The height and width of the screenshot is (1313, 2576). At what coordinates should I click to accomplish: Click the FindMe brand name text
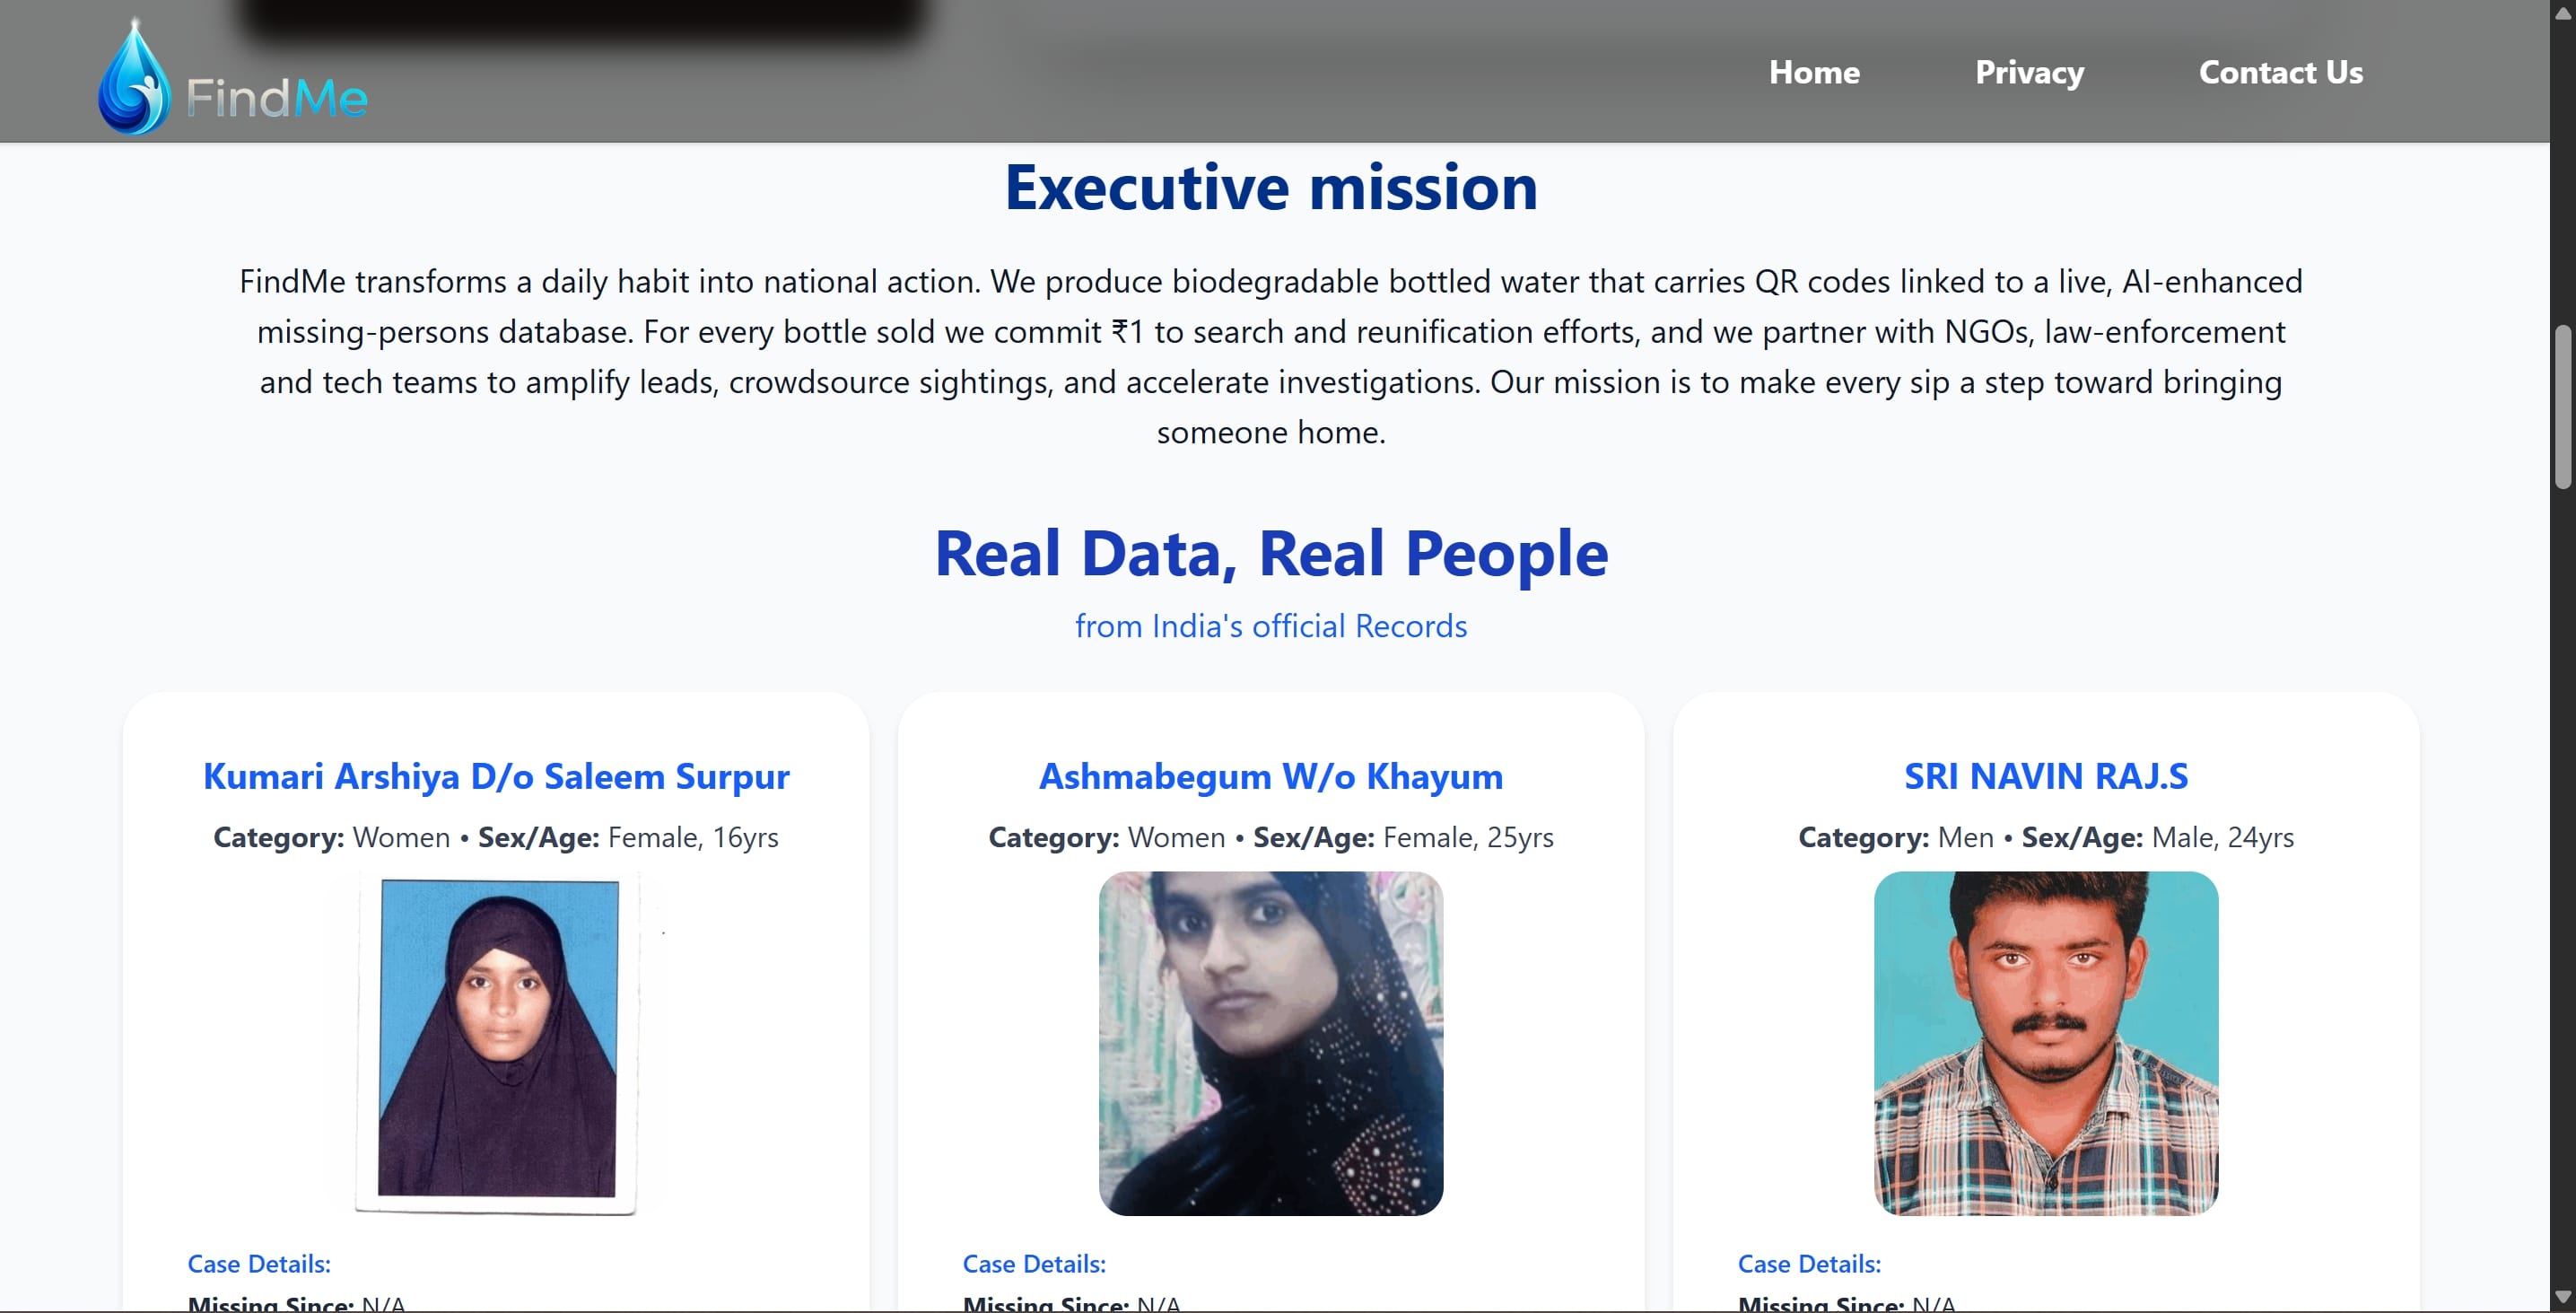[x=277, y=99]
